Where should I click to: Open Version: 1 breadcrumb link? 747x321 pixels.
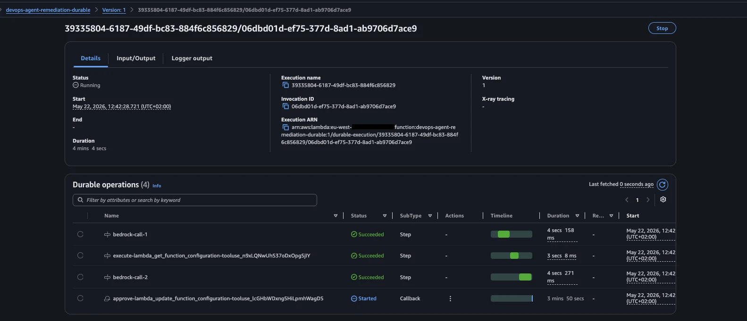point(114,10)
